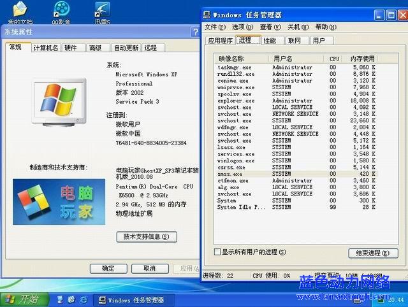
Task: Click the 技术支持信息 button
Action: (147, 237)
